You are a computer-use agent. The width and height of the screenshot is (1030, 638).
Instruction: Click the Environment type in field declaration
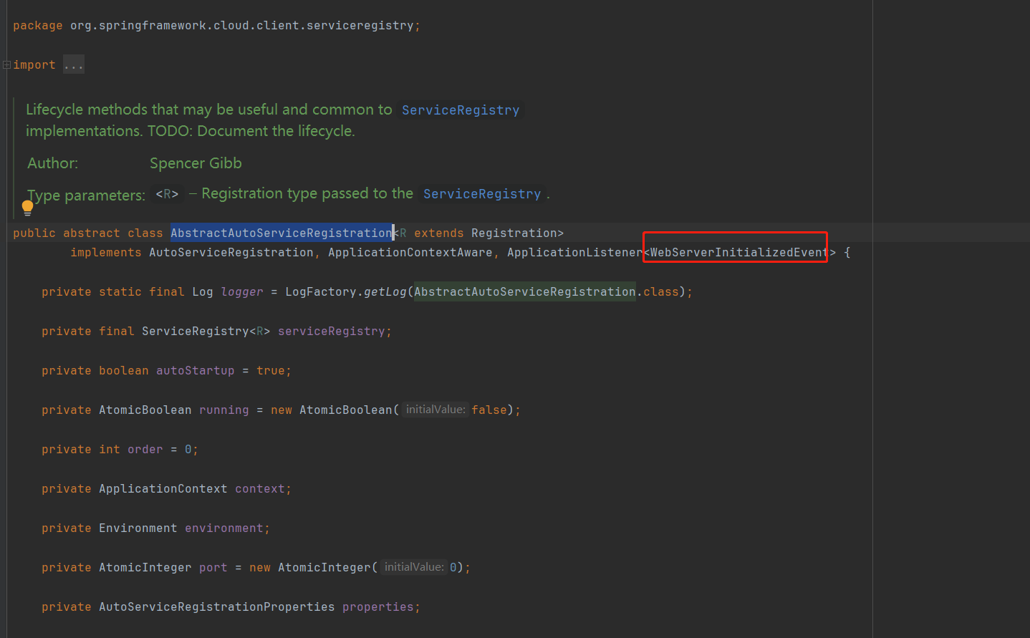pos(138,528)
